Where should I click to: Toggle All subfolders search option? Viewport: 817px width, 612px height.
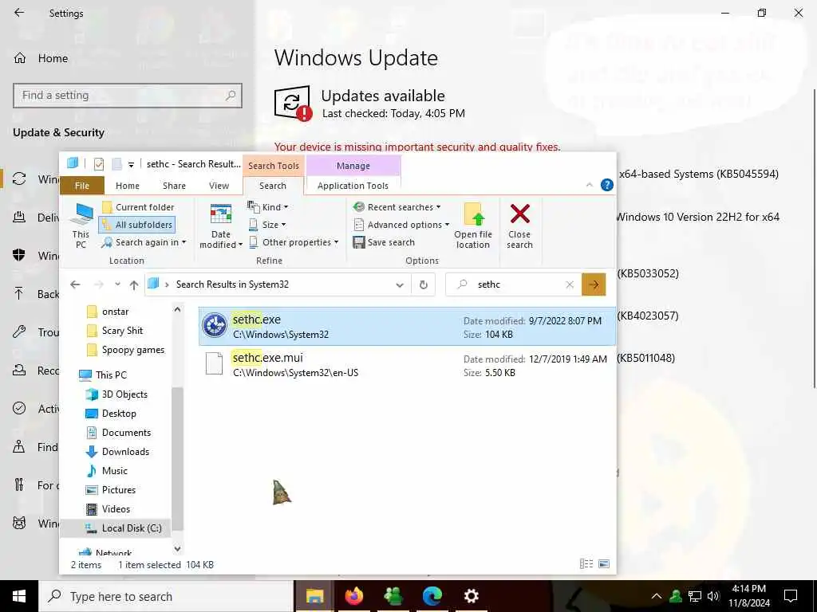click(137, 225)
